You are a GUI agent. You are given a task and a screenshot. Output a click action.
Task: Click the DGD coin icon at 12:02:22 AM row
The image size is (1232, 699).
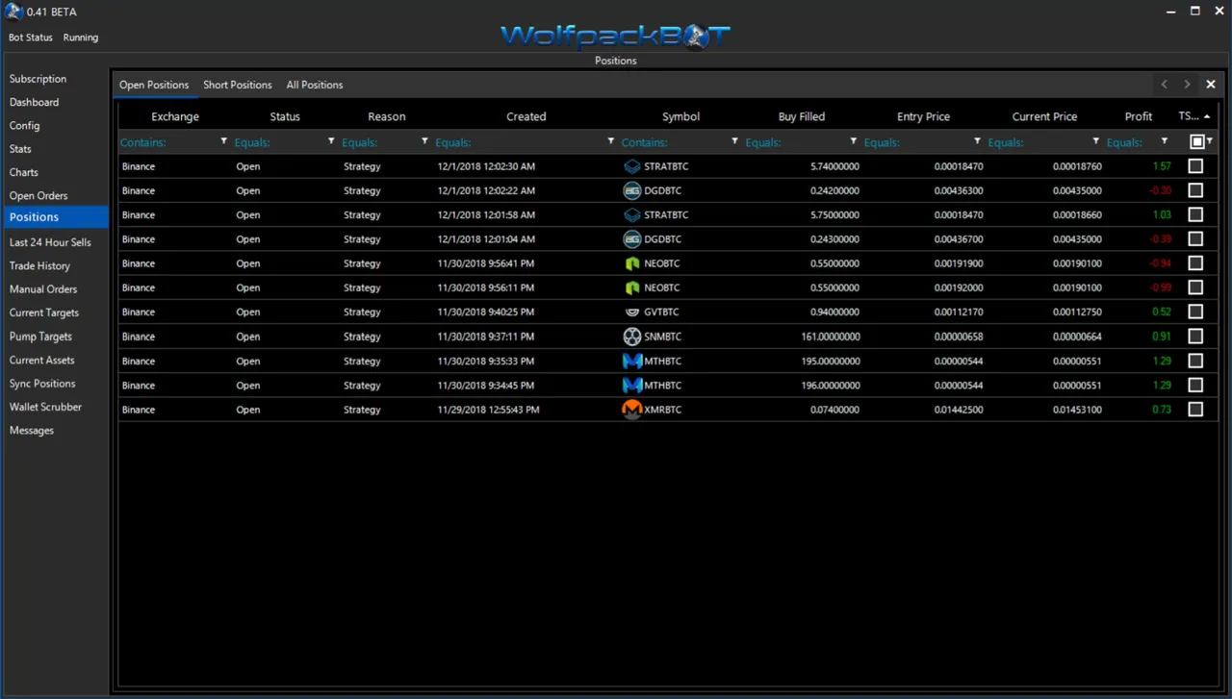(631, 190)
